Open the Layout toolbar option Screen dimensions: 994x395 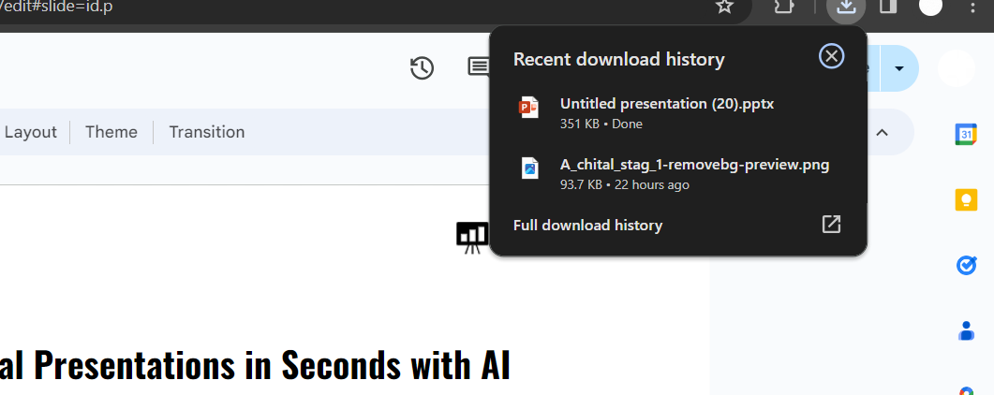coord(31,132)
